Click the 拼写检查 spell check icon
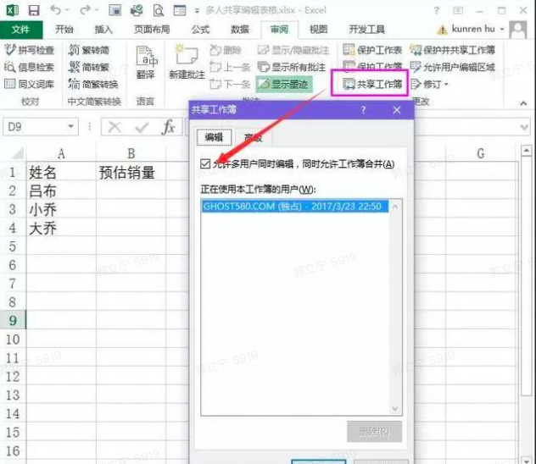 [x=10, y=50]
